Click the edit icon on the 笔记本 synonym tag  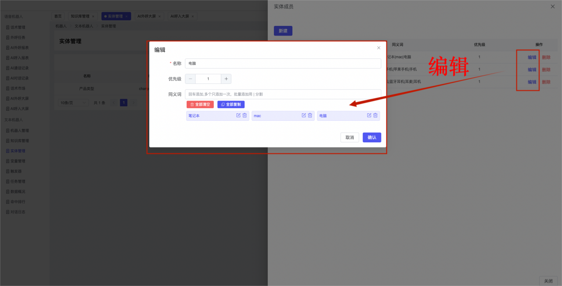tap(238, 116)
